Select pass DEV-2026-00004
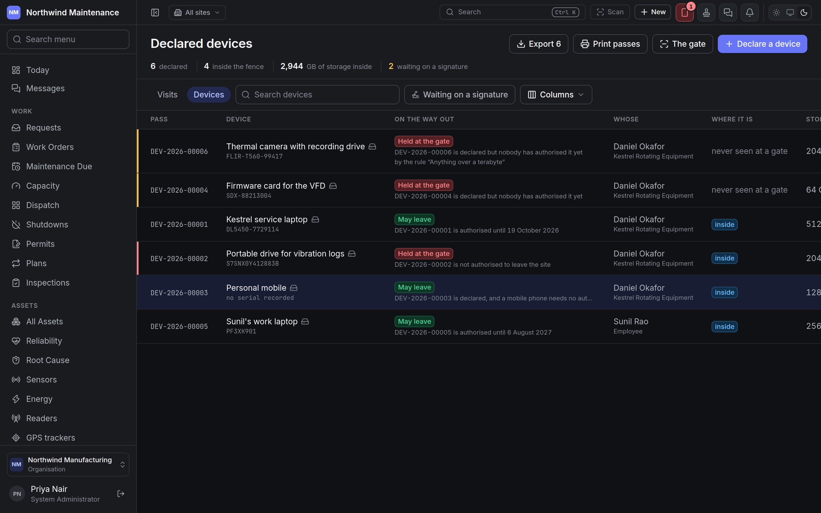Viewport: 821px width, 513px height. (x=179, y=190)
